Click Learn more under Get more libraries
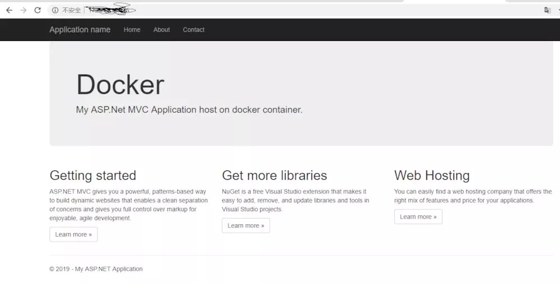Viewport: 560px width, 283px height. pos(246,225)
